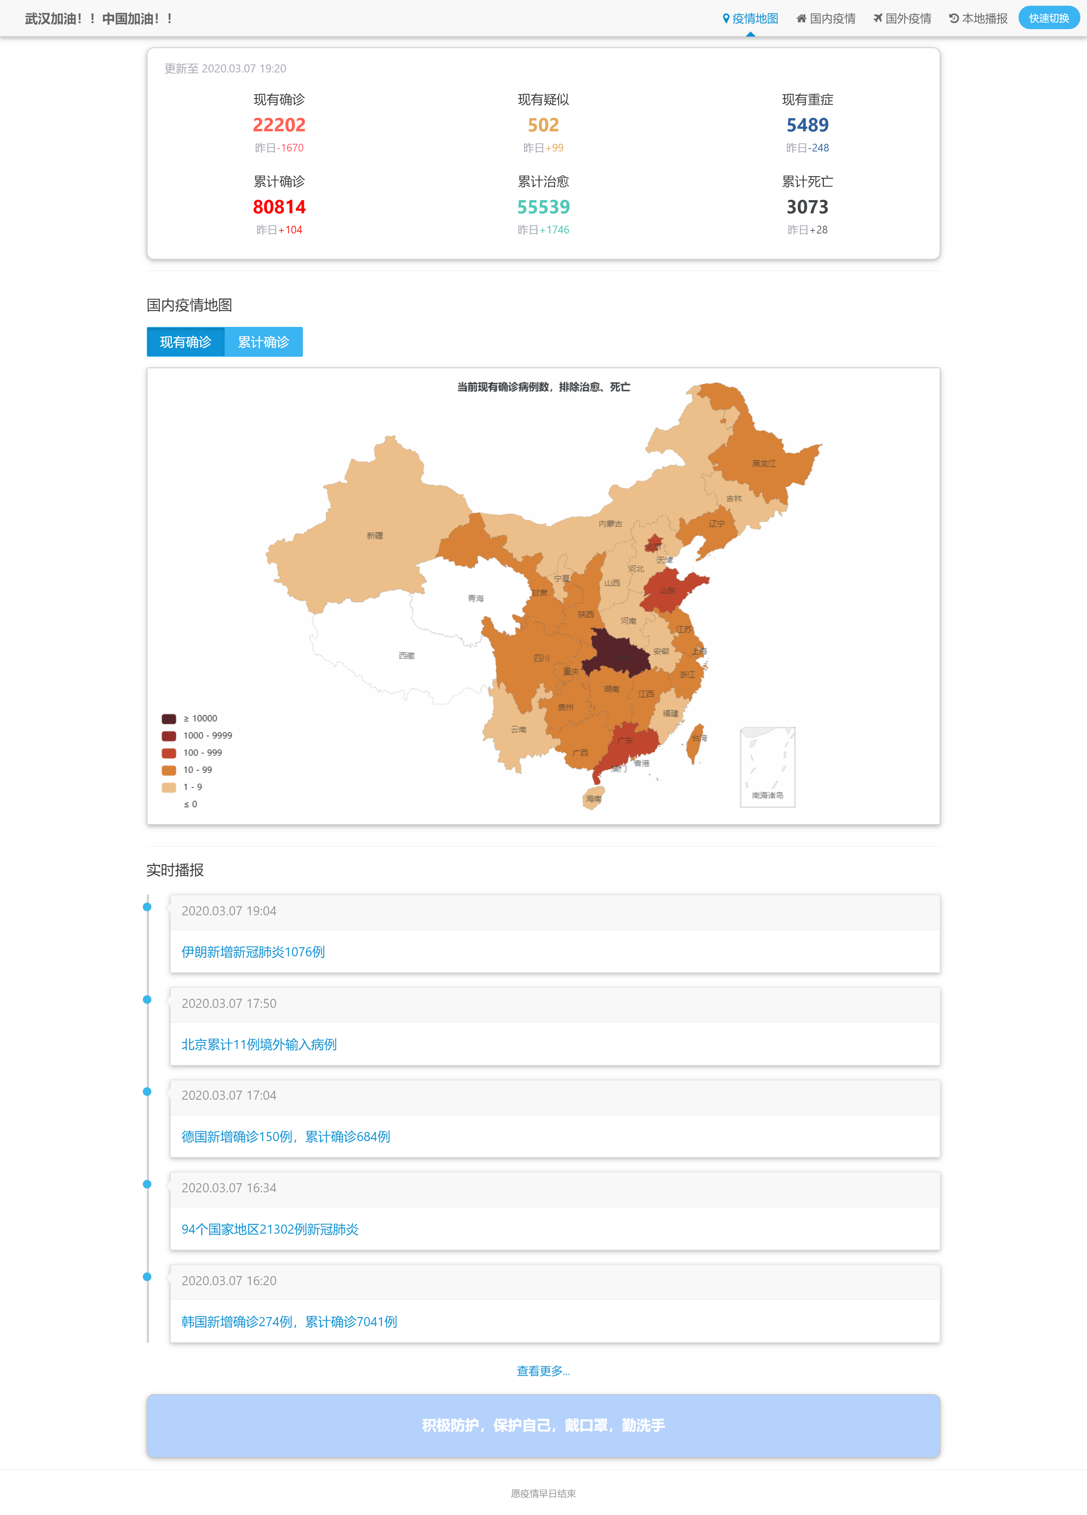The width and height of the screenshot is (1087, 1515).
Task: Open 韩国新增确诊274例 news link
Action: pos(289,1321)
